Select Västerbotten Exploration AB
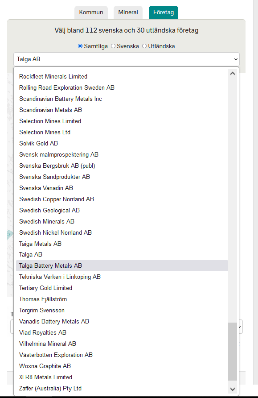 (122, 355)
